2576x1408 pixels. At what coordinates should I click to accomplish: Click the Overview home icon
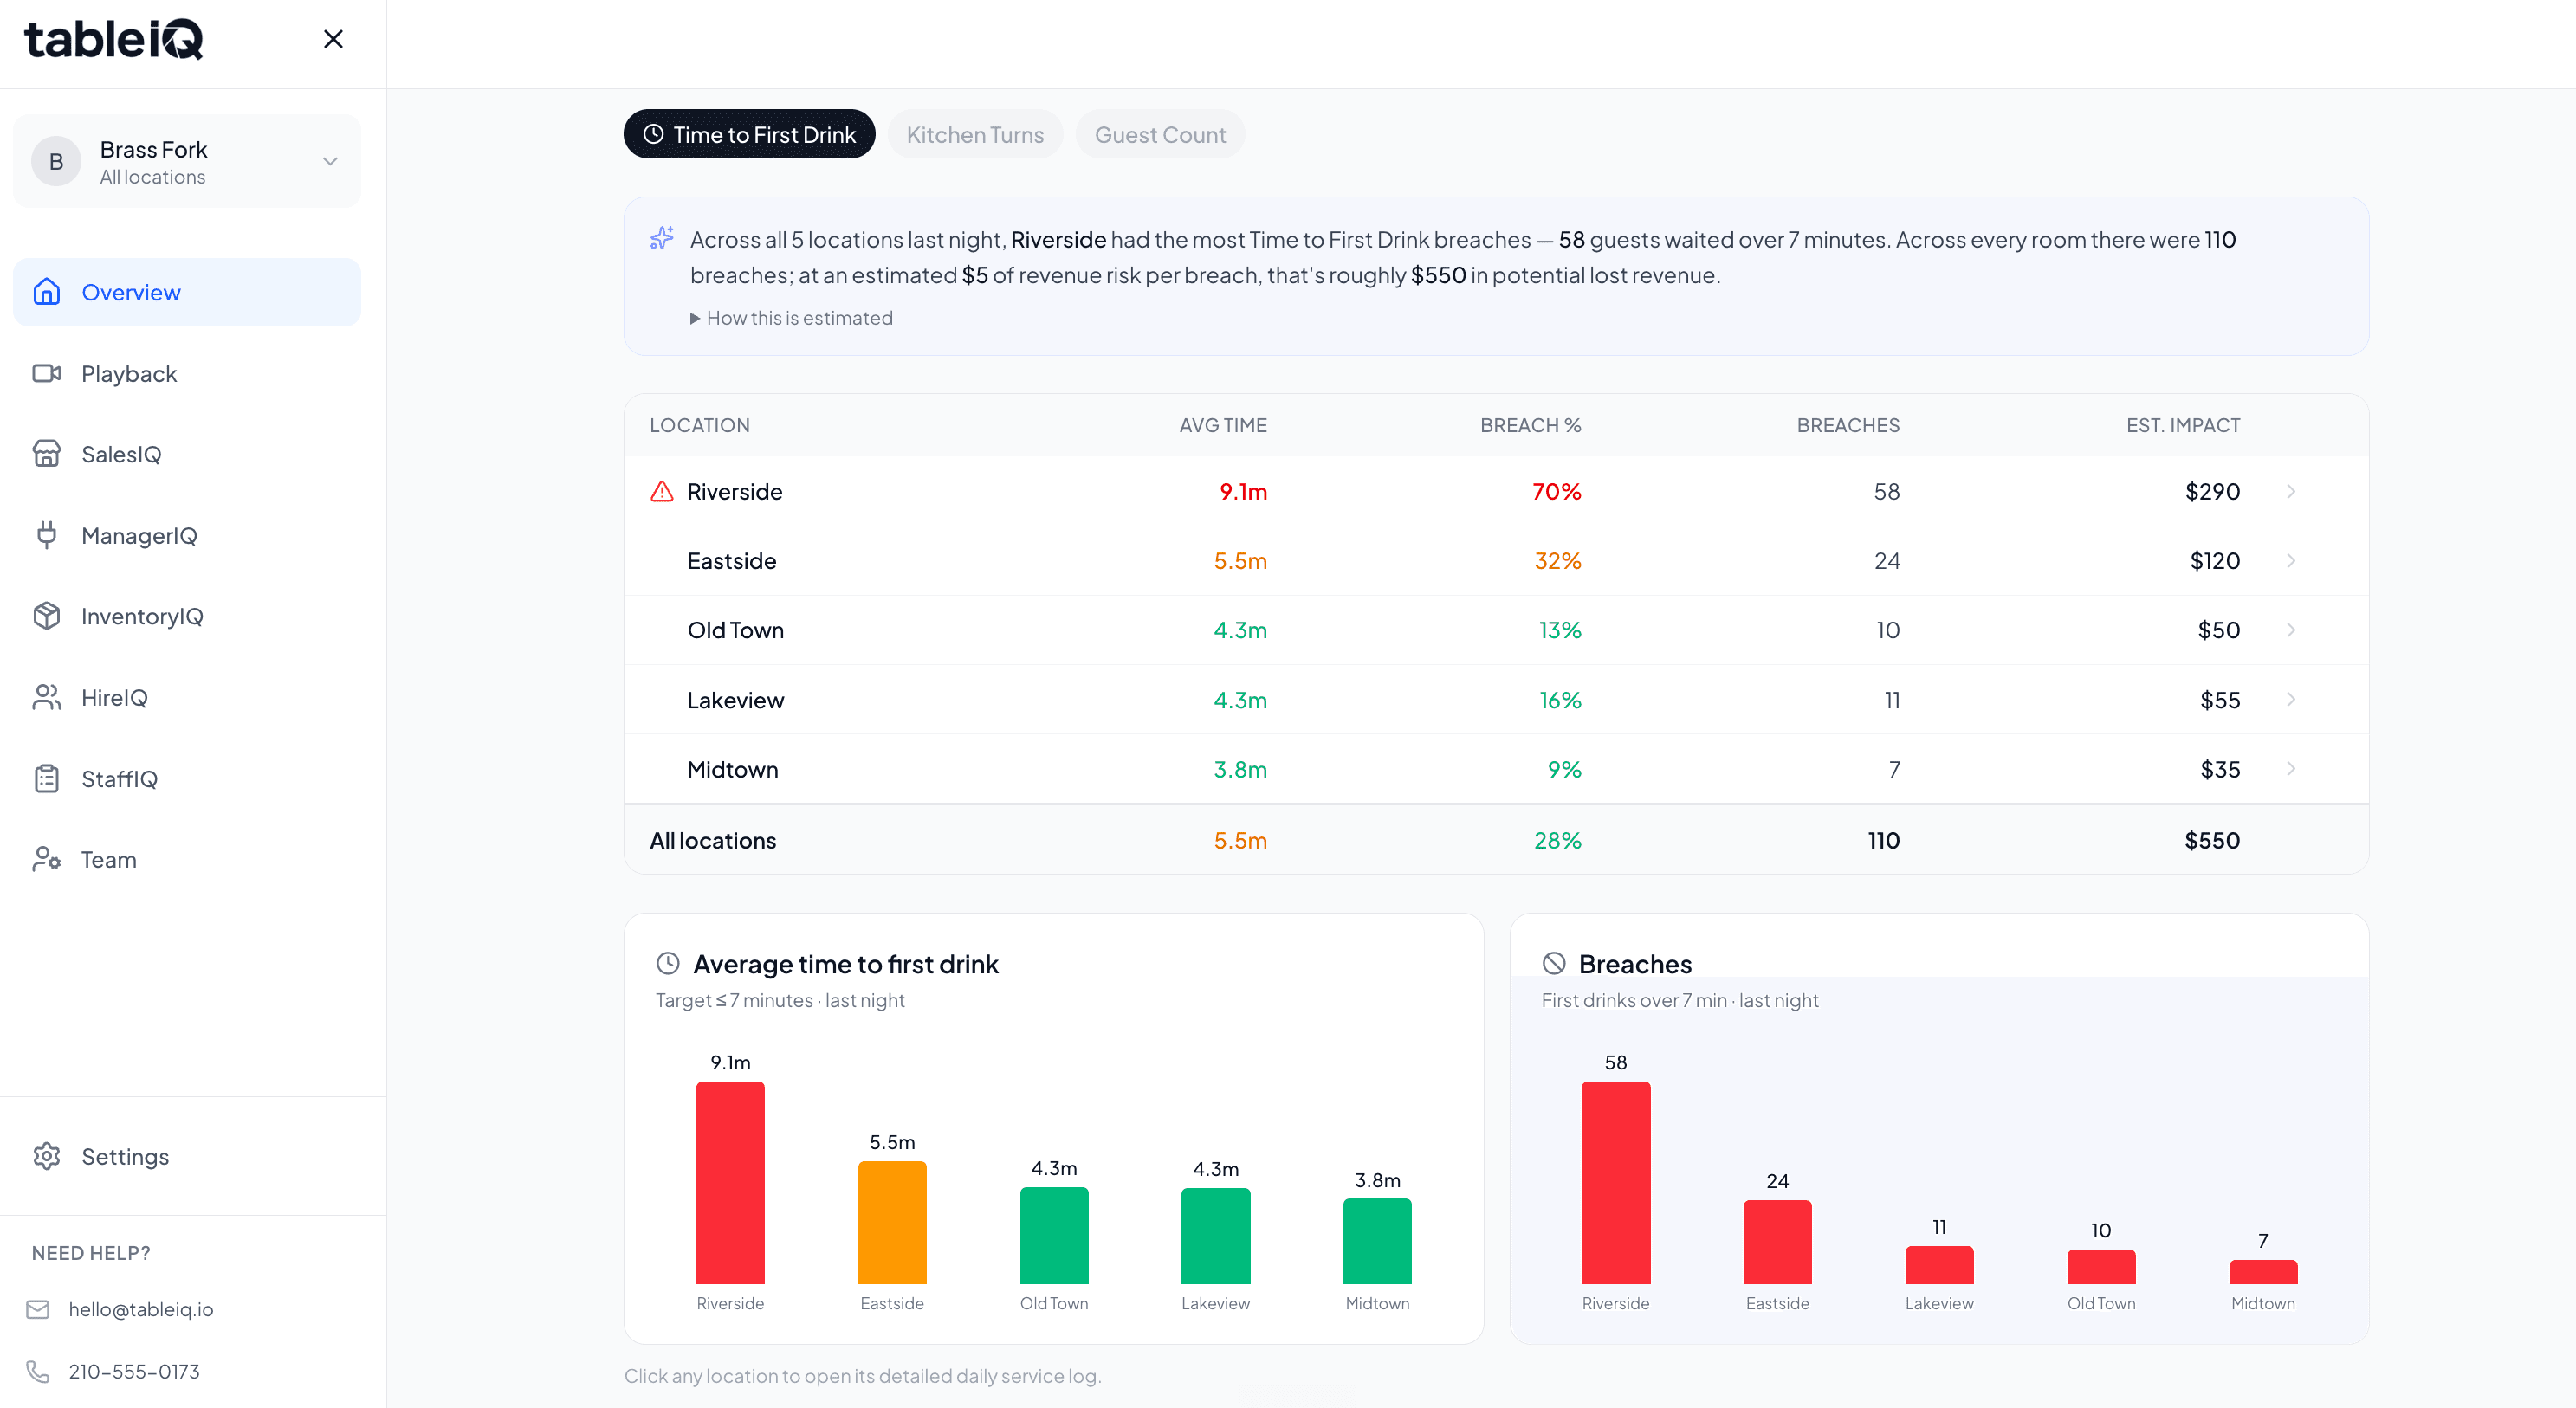pyautogui.click(x=47, y=292)
